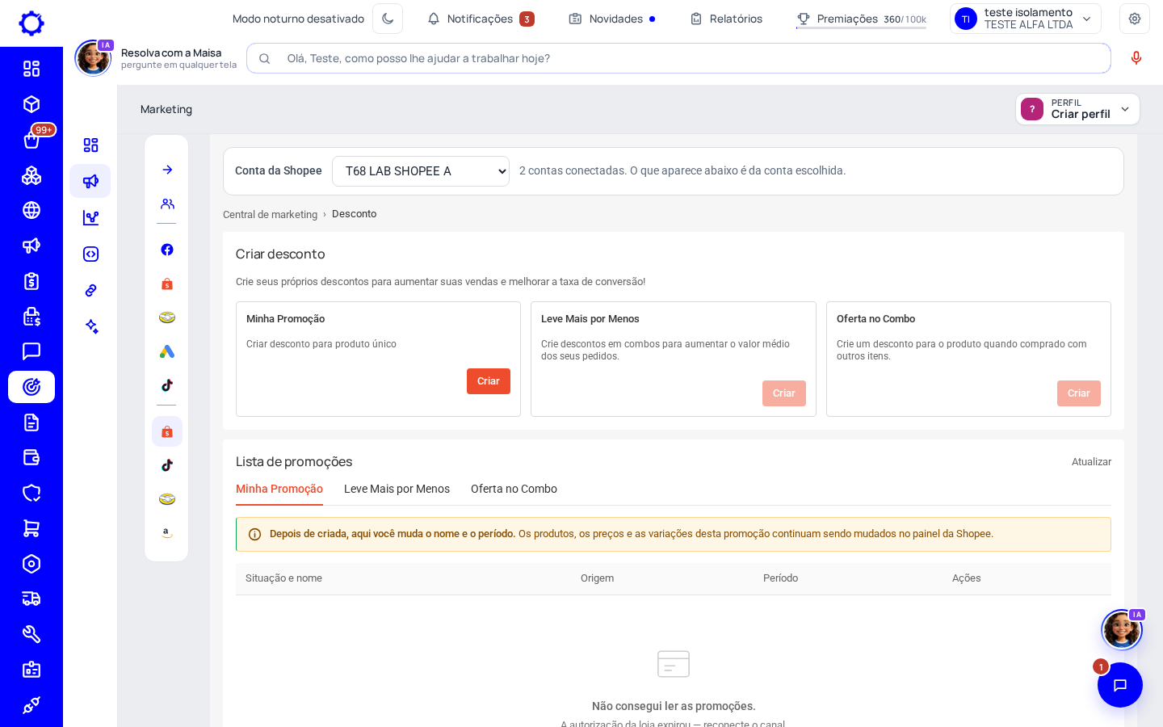This screenshot has width=1163, height=727.
Task: Click Atualizar in the Lista de promoções
Action: tap(1091, 462)
